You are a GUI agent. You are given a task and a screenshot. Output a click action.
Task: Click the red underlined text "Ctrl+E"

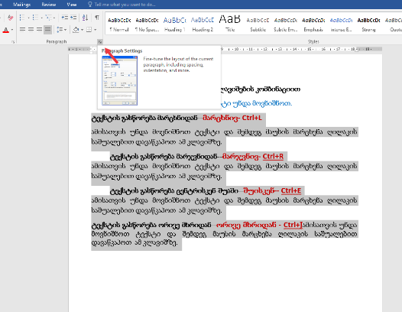pyautogui.click(x=291, y=190)
